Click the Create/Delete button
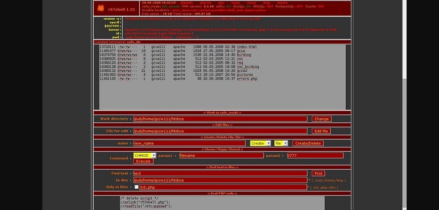Viewport: 439px width, 210px height. (308, 143)
